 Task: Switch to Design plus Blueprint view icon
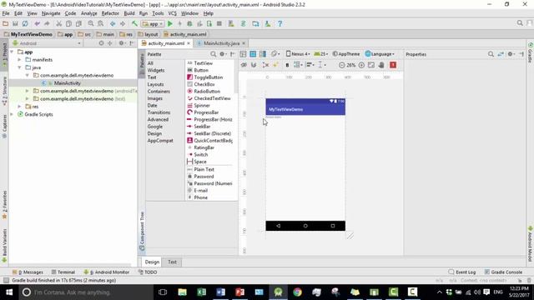point(263,54)
